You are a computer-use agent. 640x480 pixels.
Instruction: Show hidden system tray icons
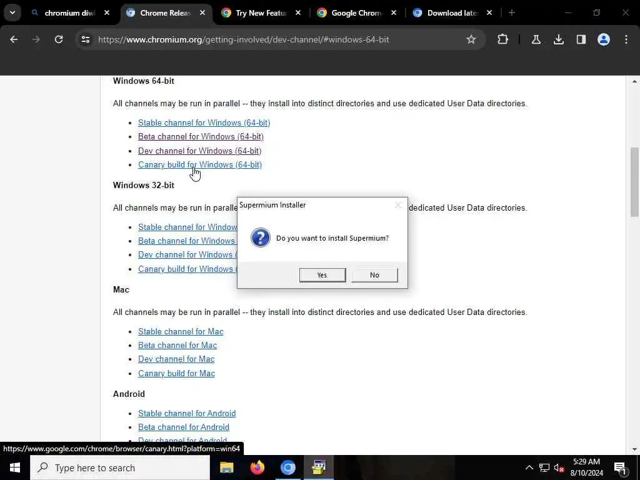coord(529,467)
